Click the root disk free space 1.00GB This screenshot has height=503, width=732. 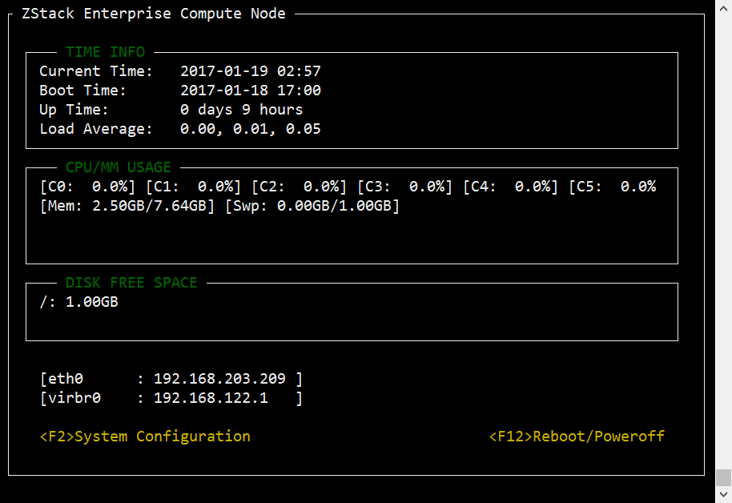92,302
